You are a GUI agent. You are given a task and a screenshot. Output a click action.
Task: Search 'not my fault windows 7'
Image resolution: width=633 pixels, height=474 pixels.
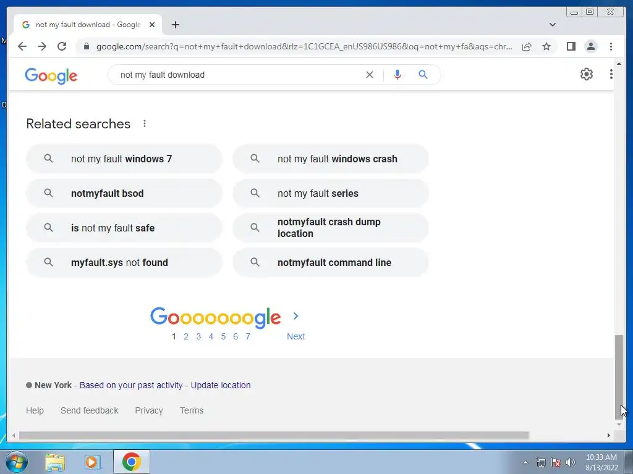124,159
